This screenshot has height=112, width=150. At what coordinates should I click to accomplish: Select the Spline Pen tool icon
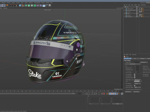pos(23,6)
